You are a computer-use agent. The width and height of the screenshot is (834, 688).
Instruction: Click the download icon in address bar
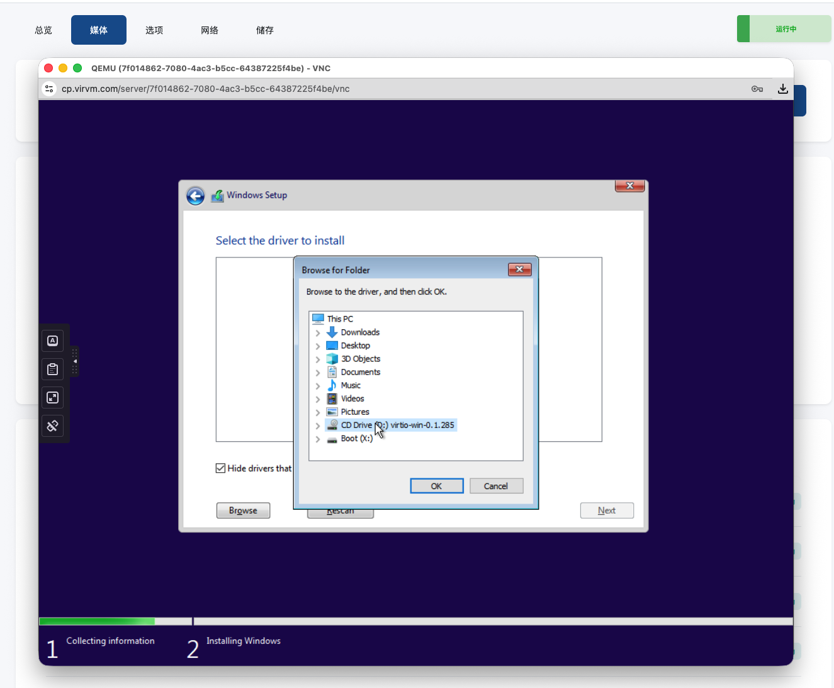point(782,89)
